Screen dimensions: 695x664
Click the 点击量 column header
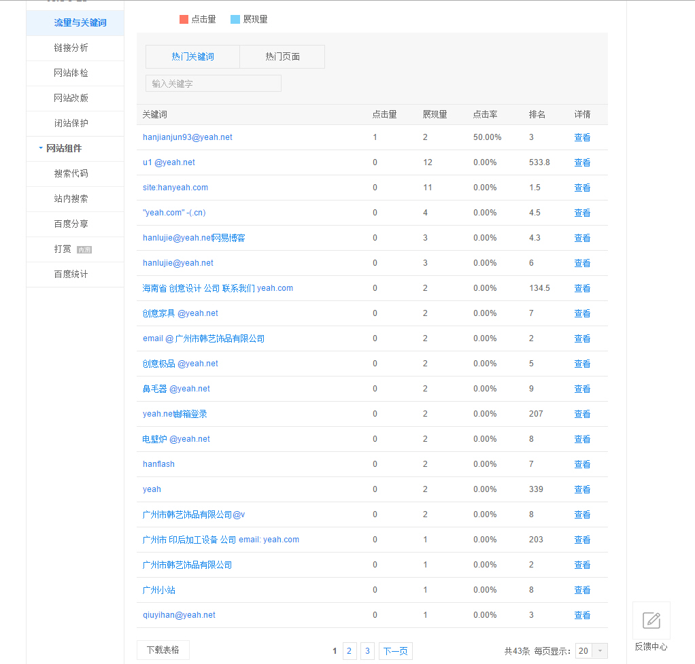[x=384, y=114]
